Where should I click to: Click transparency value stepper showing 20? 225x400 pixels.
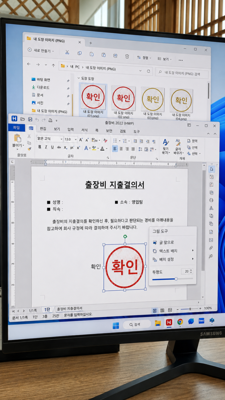[x=187, y=271]
